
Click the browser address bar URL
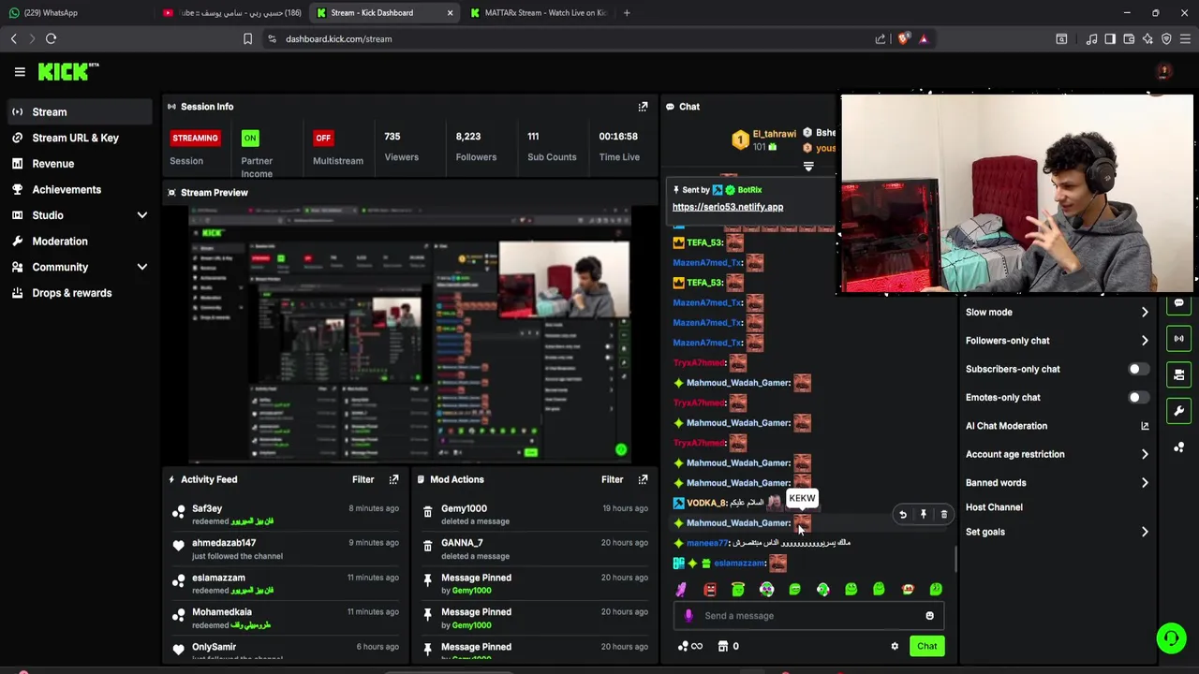338,39
